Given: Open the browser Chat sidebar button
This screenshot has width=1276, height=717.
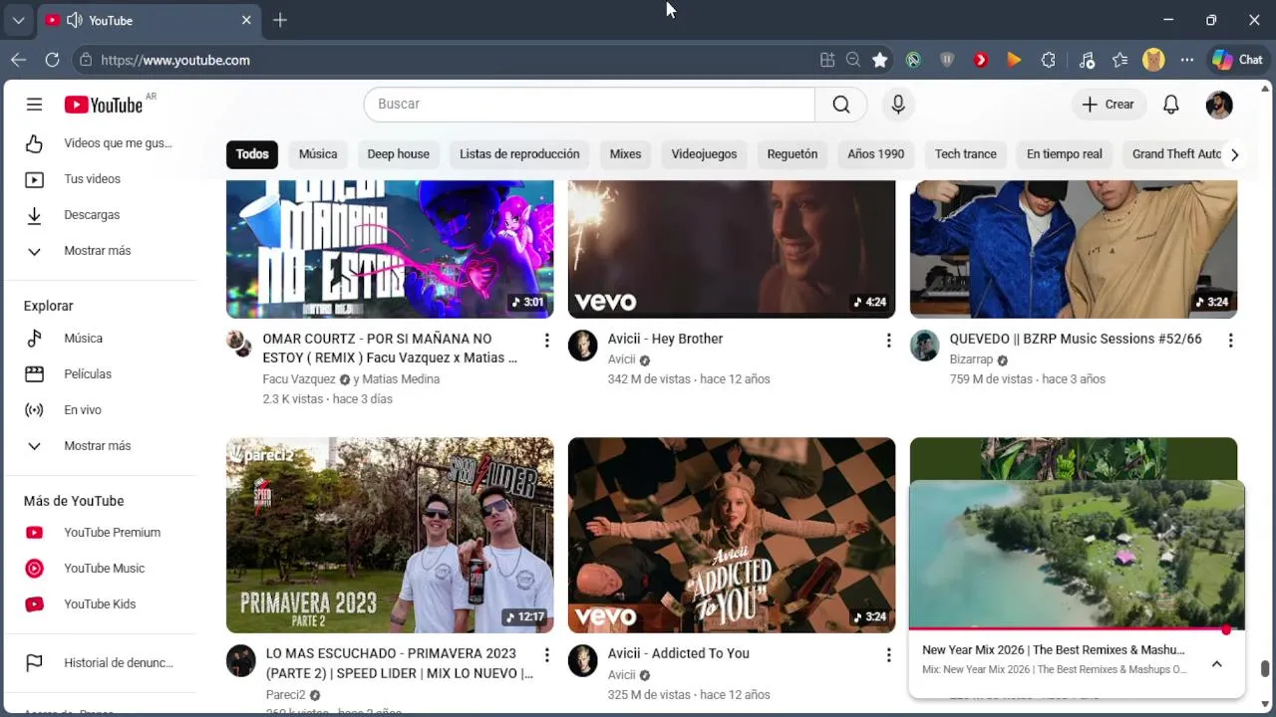Looking at the screenshot, I should point(1237,60).
